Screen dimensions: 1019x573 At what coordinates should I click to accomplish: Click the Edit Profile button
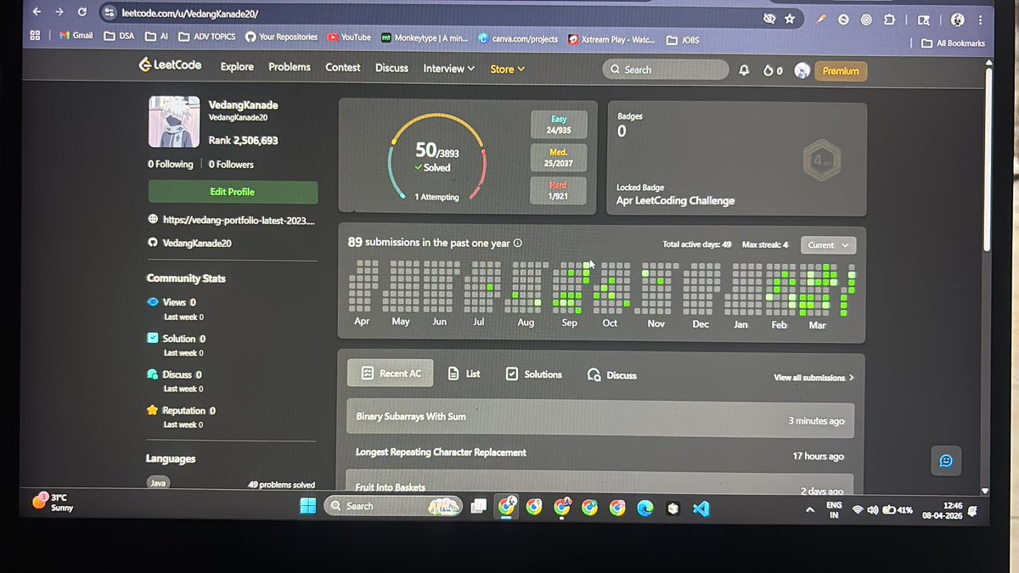coord(233,192)
